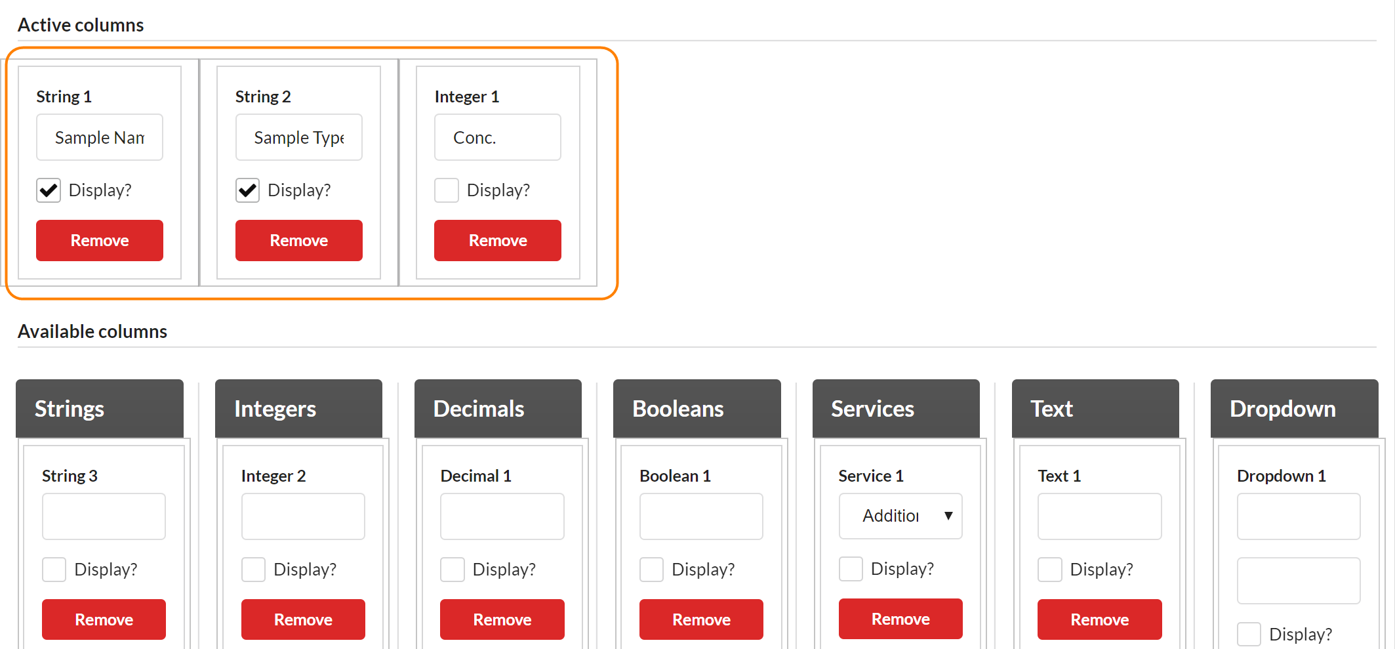
Task: Click Remove under Boolean 1
Action: click(x=701, y=619)
